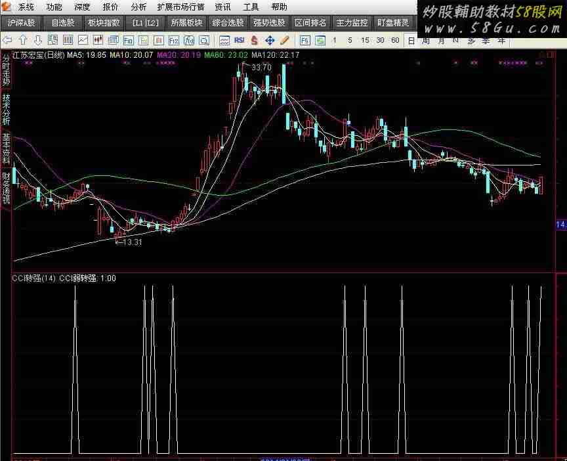Image resolution: width=567 pixels, height=461 pixels.
Task: Switch to 1-minute period
Action: 335,41
